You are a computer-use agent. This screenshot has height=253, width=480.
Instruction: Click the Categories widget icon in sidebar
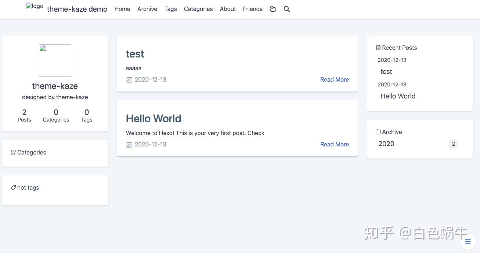pyautogui.click(x=13, y=152)
